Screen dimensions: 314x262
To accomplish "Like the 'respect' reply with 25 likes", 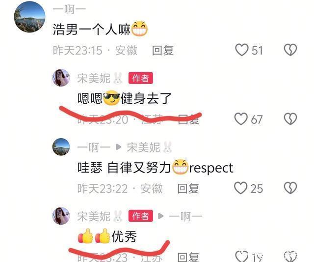I will click(241, 188).
